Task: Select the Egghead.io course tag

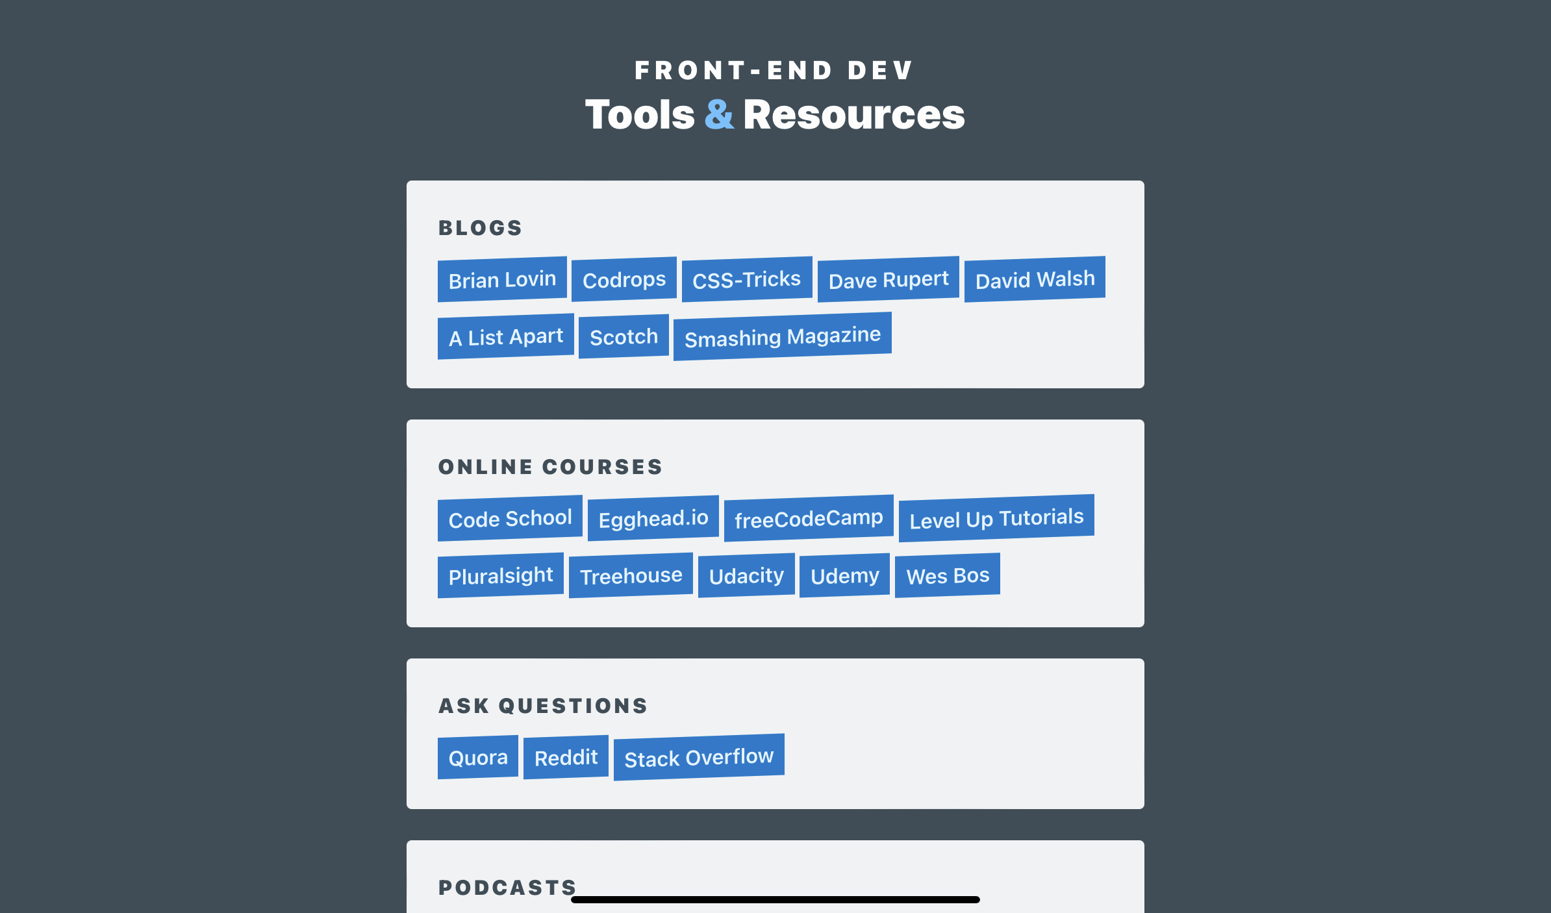Action: point(654,518)
